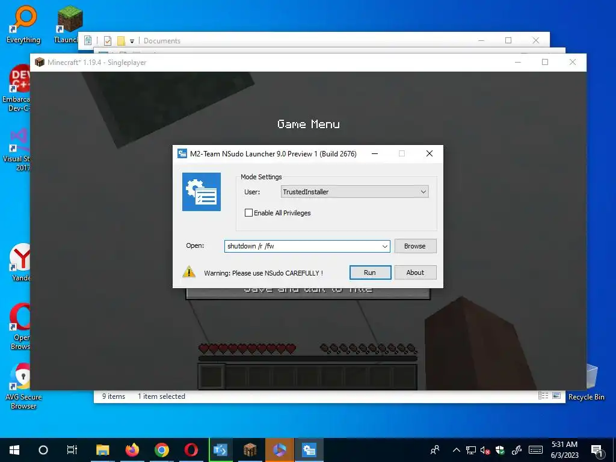This screenshot has width=616, height=462.
Task: Open network status tray icon
Action: coord(470,450)
